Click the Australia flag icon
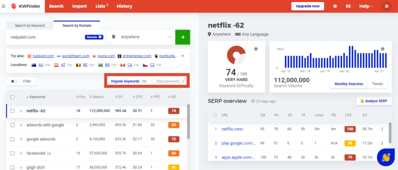Viewport: 398px width, 170px height. tap(34, 65)
